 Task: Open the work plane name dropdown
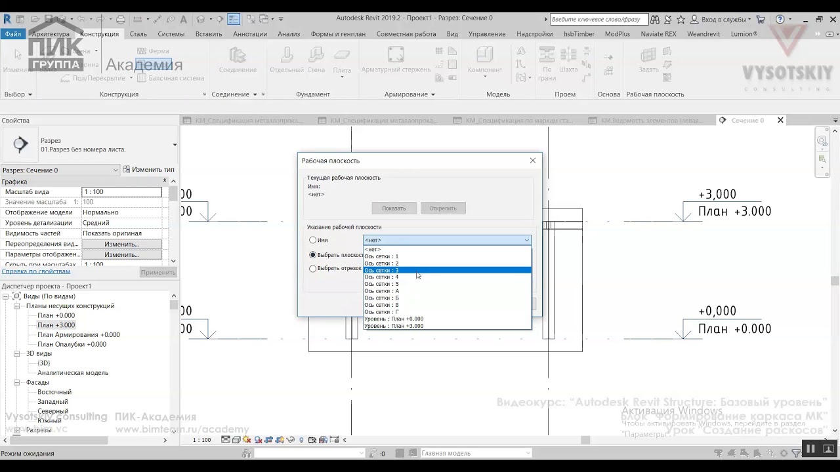(447, 240)
